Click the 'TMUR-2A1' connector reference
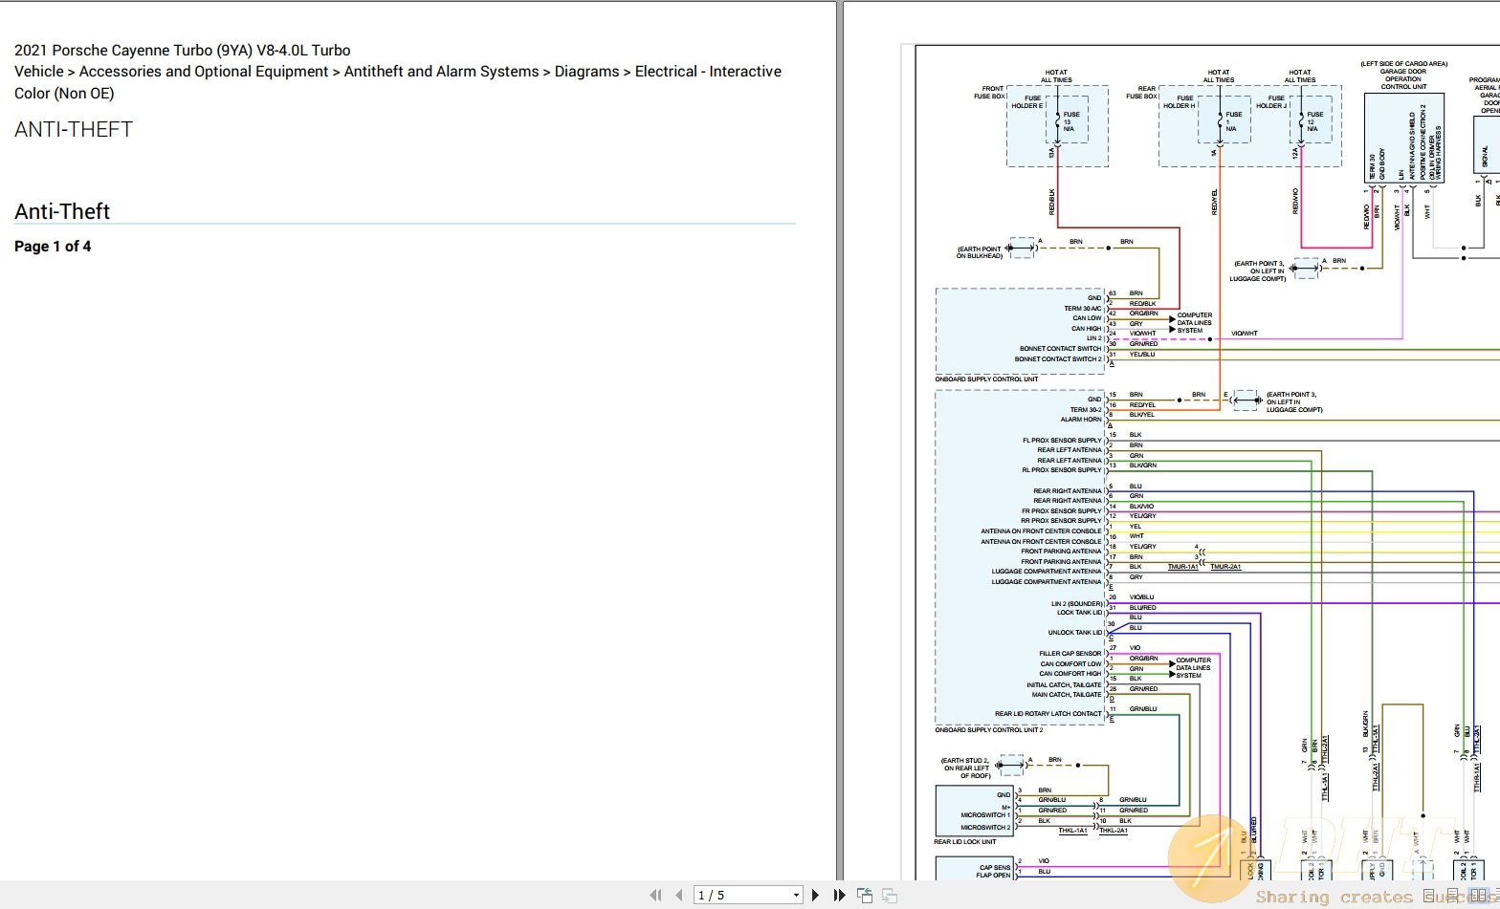 1225,567
